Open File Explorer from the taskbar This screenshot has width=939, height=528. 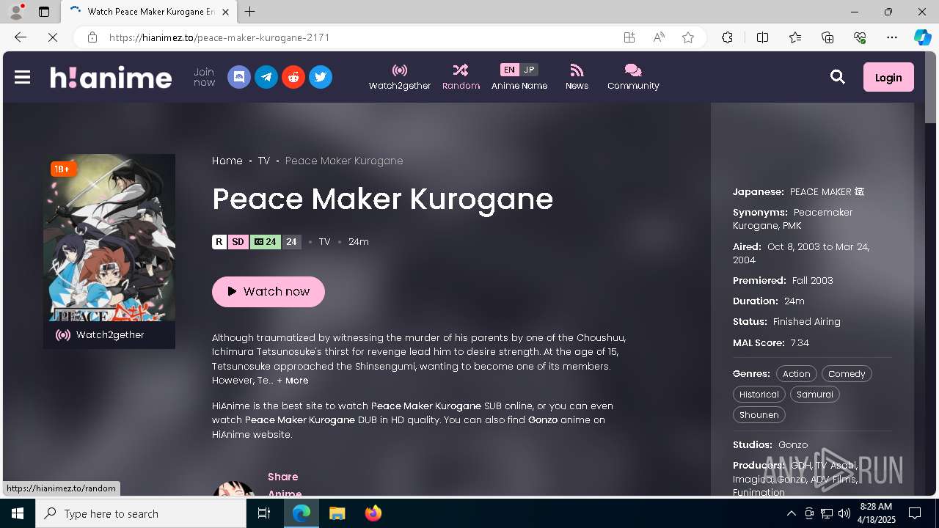click(x=337, y=513)
